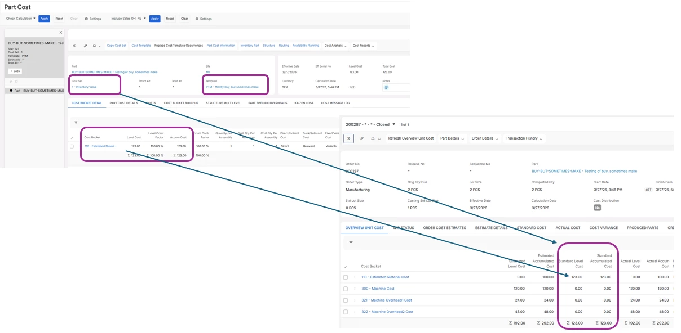Click Apply next to Check Calculation

(x=44, y=19)
